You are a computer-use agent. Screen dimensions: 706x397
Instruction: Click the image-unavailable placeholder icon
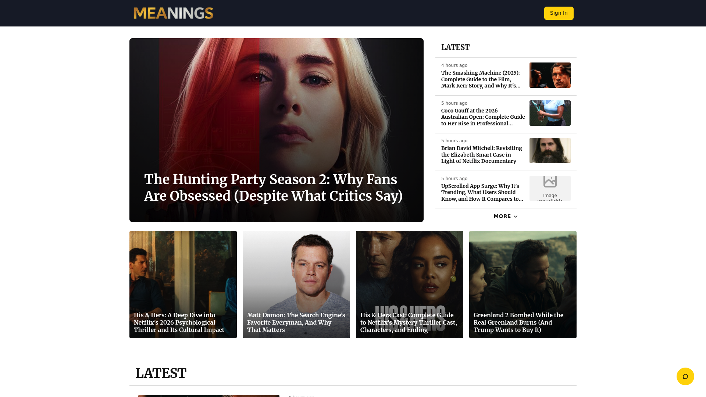click(x=550, y=182)
